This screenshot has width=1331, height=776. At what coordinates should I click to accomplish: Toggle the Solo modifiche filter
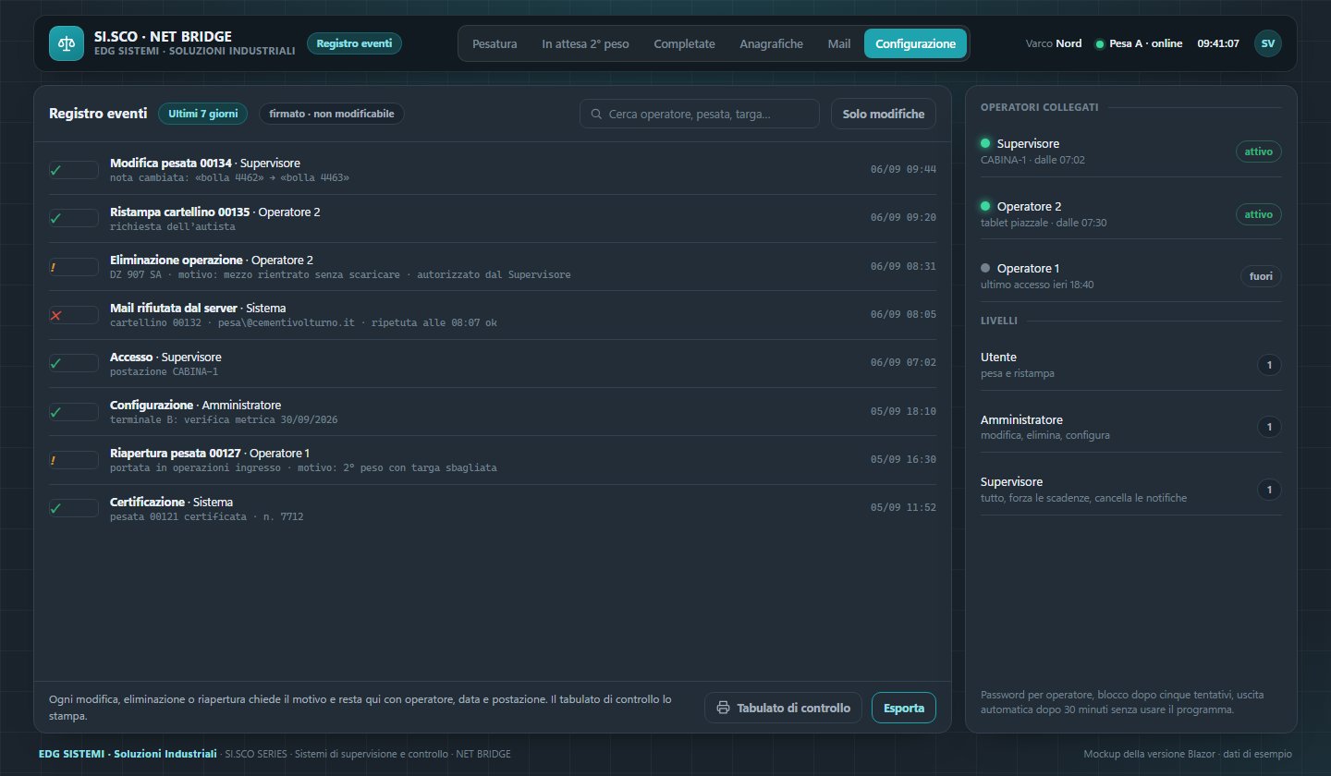pos(884,114)
